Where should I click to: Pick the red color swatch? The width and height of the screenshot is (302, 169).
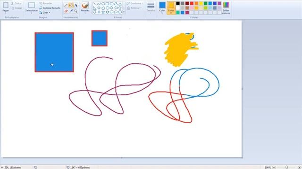(192, 3)
